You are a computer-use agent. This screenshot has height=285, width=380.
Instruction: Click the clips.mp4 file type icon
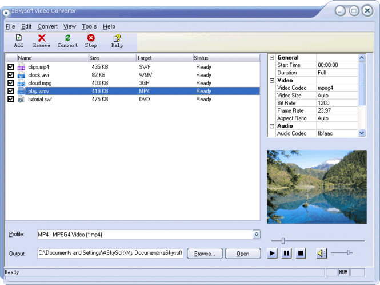(x=21, y=67)
